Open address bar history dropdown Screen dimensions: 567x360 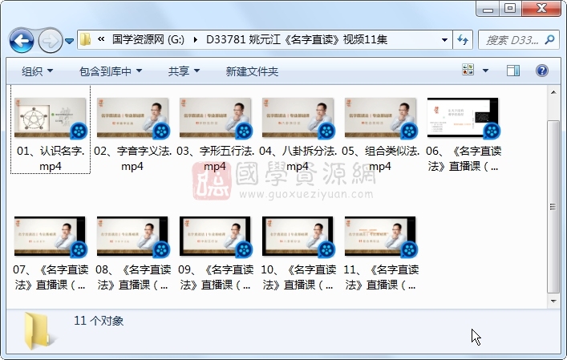[x=445, y=40]
